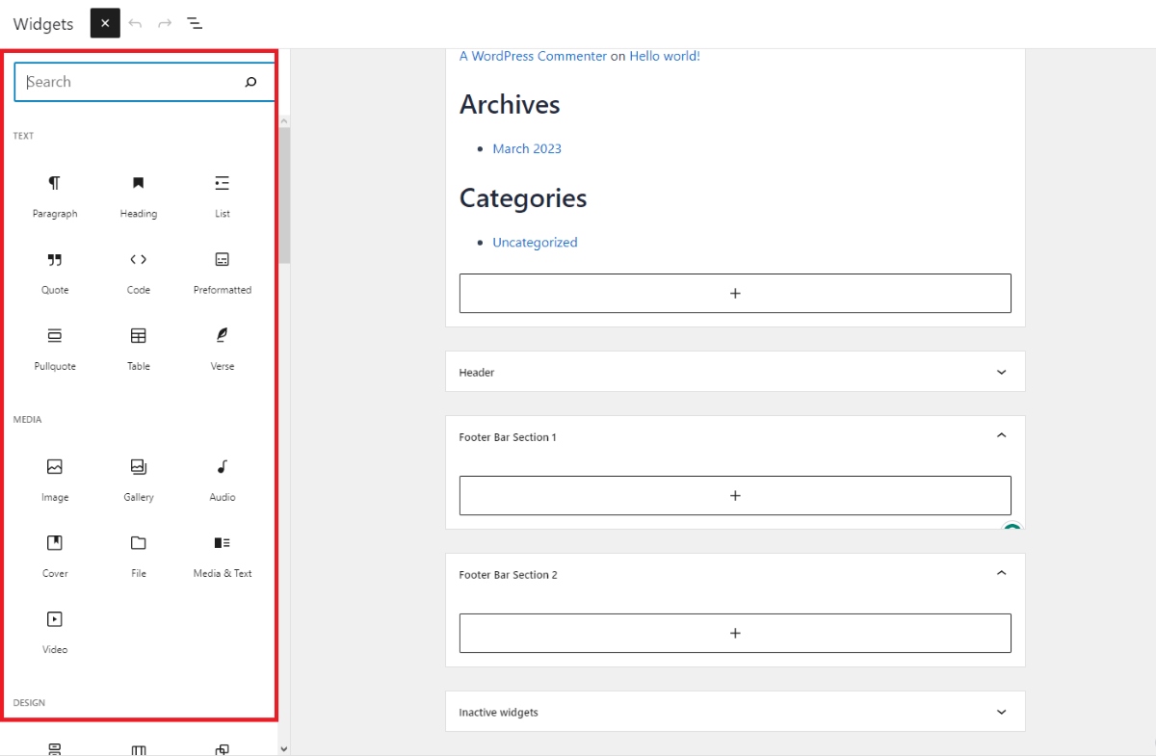
Task: Choose the Quote block
Action: click(x=54, y=272)
